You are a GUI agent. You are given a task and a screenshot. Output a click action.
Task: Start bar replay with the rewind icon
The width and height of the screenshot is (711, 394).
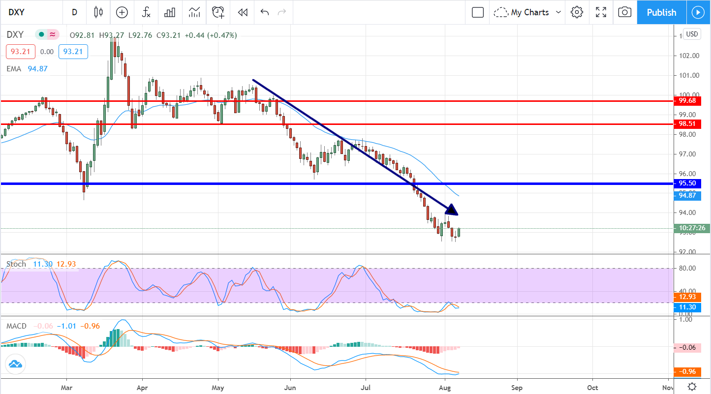tap(242, 12)
